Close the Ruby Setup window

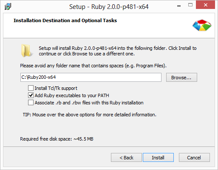[205, 5]
